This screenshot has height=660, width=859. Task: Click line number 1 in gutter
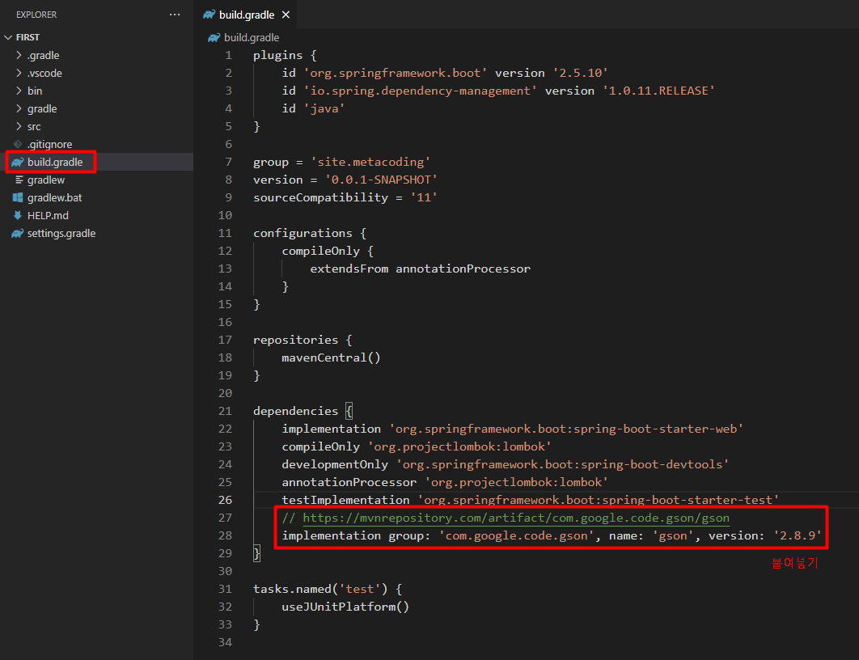point(228,55)
